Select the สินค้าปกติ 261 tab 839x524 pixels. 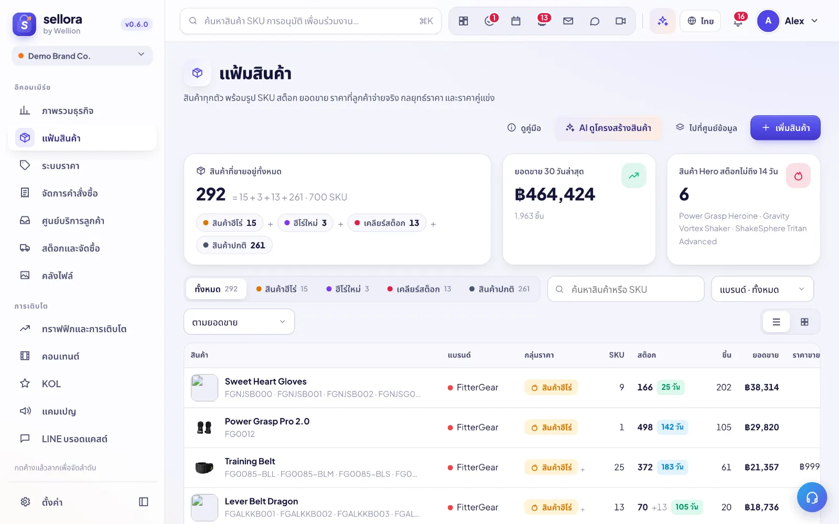(x=499, y=289)
